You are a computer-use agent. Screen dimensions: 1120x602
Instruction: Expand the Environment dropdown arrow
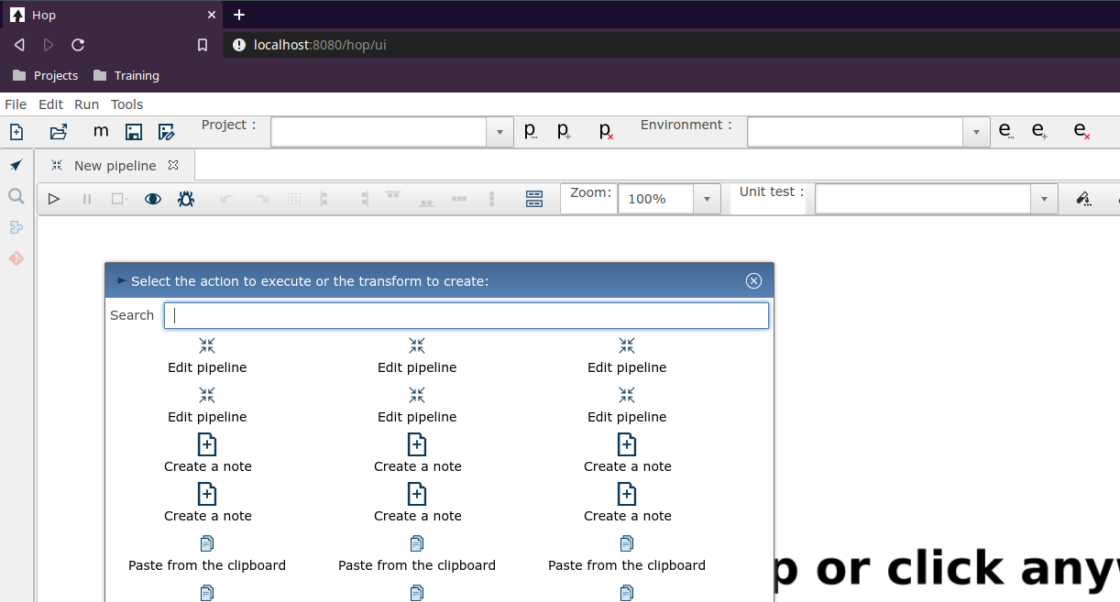[976, 133]
